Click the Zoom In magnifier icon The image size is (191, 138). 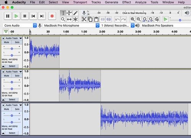[x=132, y=19]
